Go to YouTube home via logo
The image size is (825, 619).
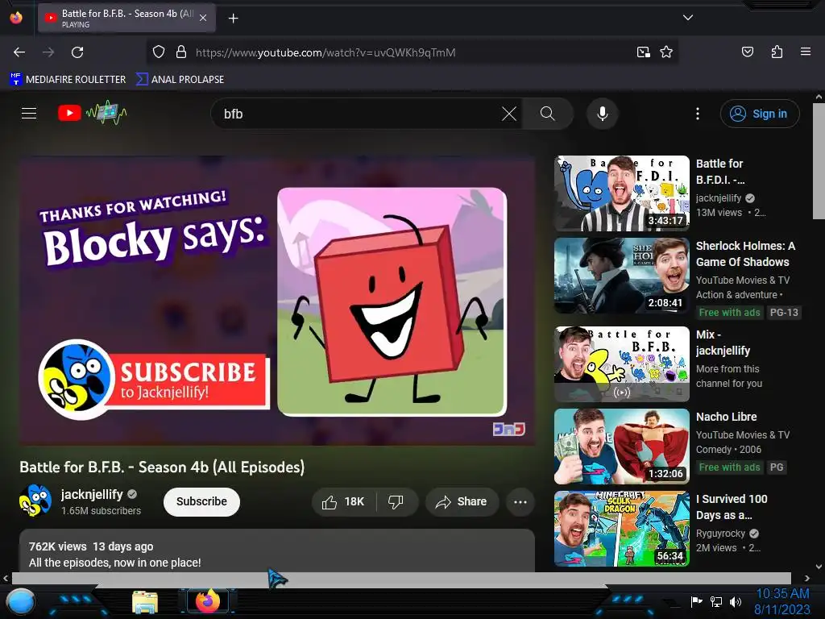[x=93, y=113]
